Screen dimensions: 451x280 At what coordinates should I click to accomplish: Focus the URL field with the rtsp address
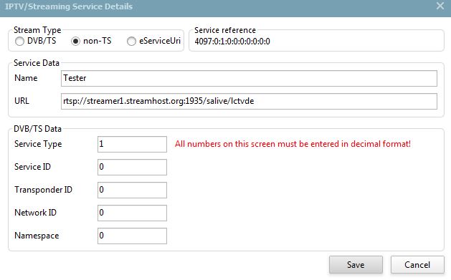pyautogui.click(x=249, y=101)
